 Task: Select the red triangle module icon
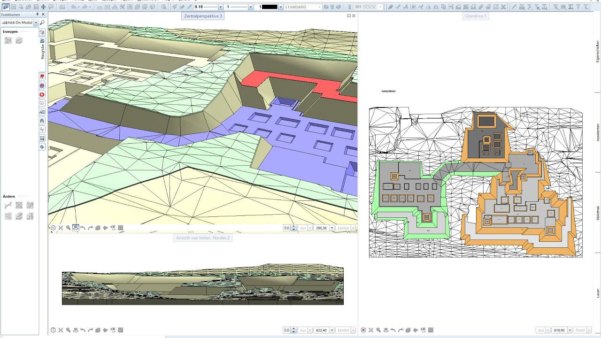[x=42, y=94]
